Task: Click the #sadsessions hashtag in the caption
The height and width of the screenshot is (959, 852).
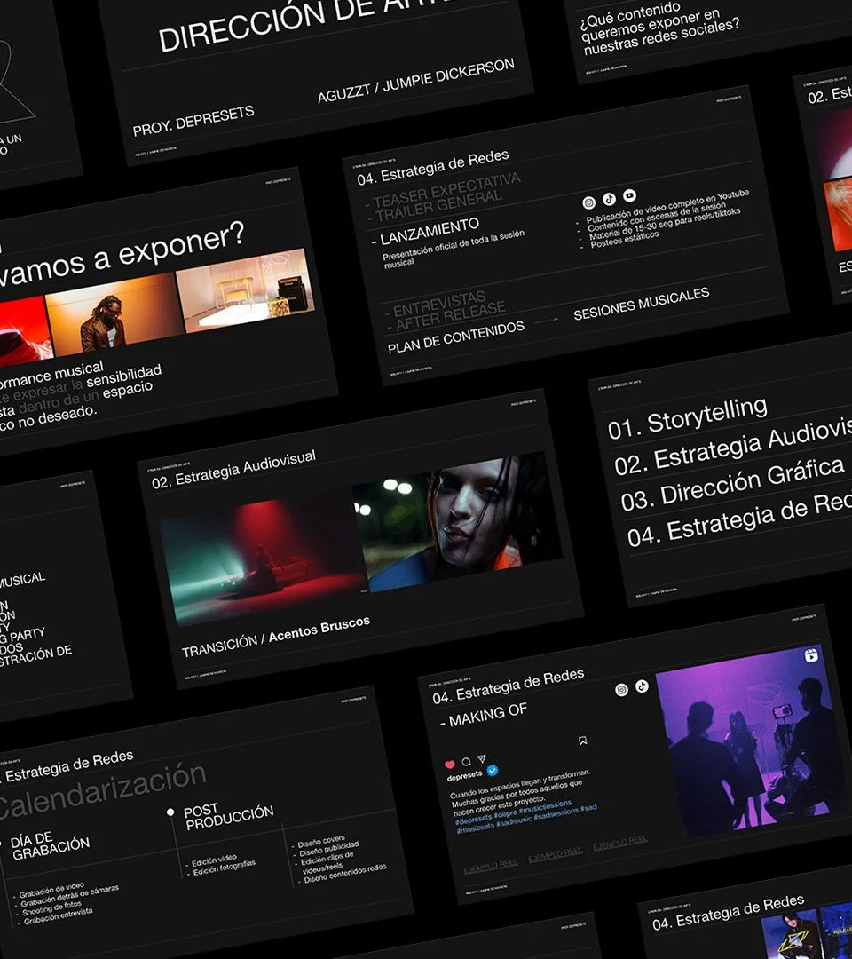Action: pyautogui.click(x=556, y=813)
